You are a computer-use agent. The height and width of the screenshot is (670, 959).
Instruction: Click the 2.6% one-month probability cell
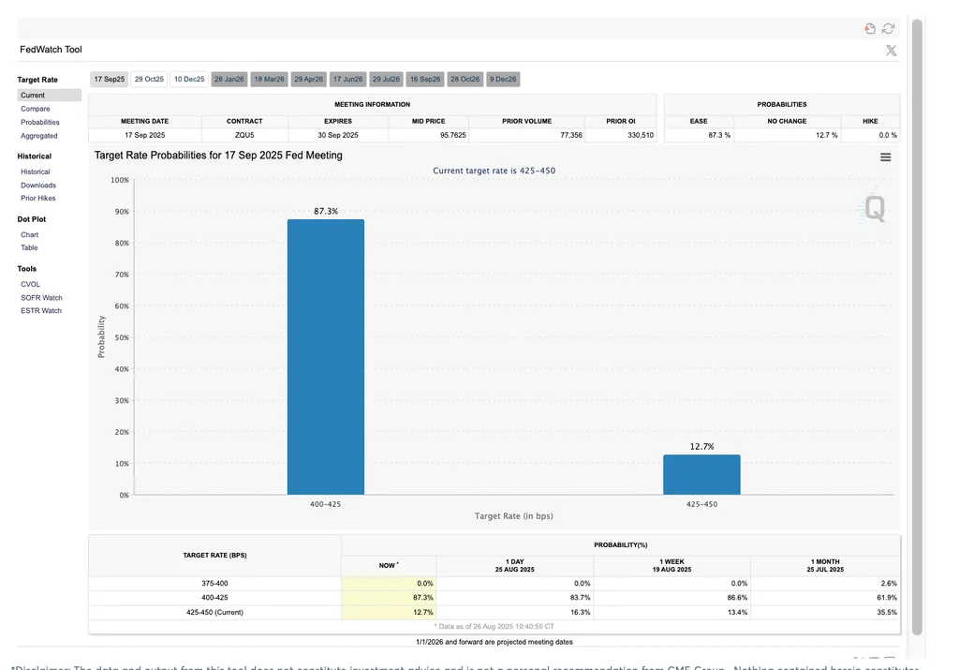pos(825,584)
